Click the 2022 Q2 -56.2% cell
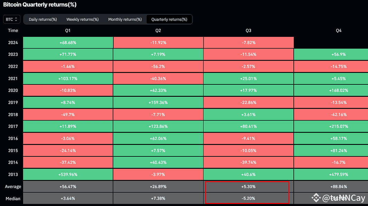The height and width of the screenshot is (206, 368). (x=158, y=66)
